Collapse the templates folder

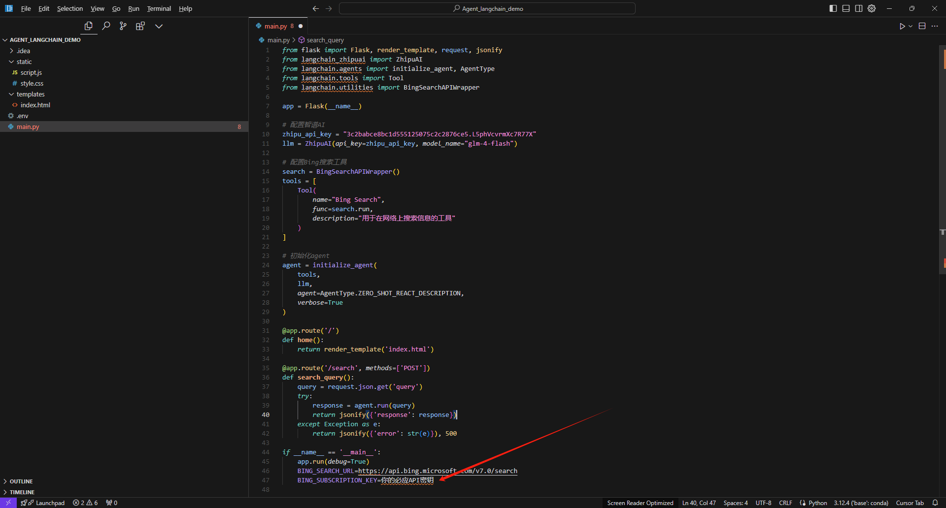pos(124,94)
